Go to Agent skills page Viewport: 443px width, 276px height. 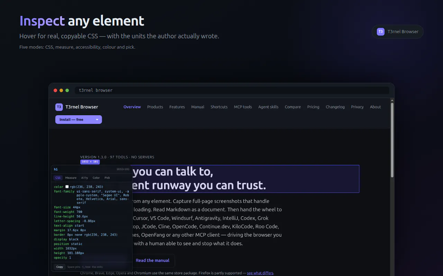(268, 107)
